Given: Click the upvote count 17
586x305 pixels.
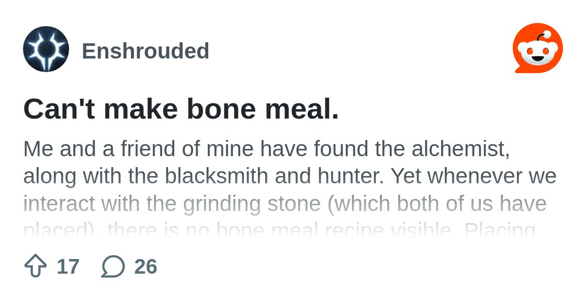Looking at the screenshot, I should (68, 266).
